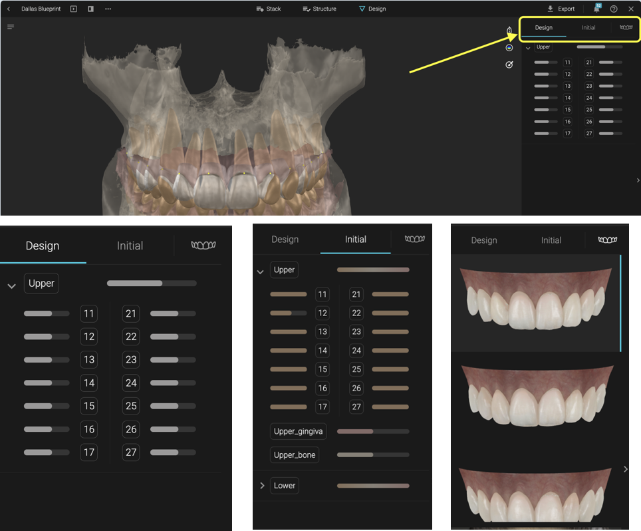Collapse the Upper group above Upper_gingiva
The width and height of the screenshot is (641, 531).
[260, 271]
